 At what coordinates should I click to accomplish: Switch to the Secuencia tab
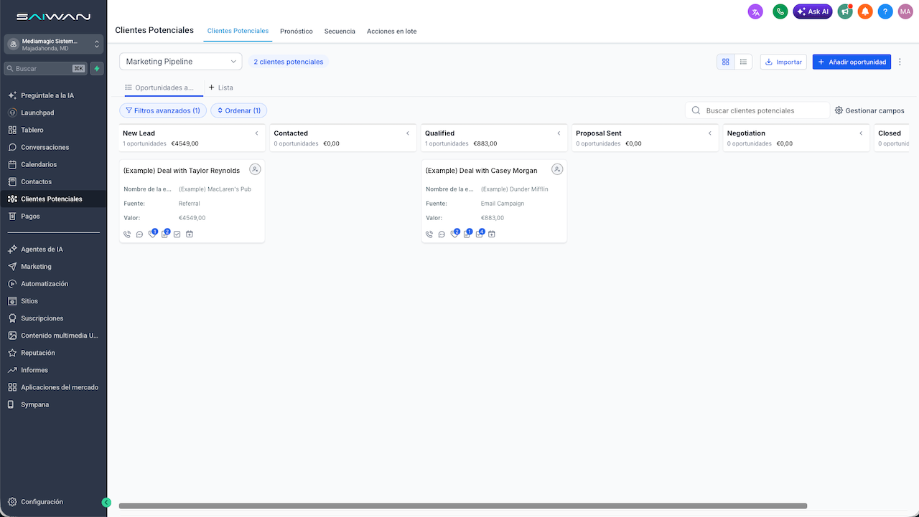click(x=340, y=32)
